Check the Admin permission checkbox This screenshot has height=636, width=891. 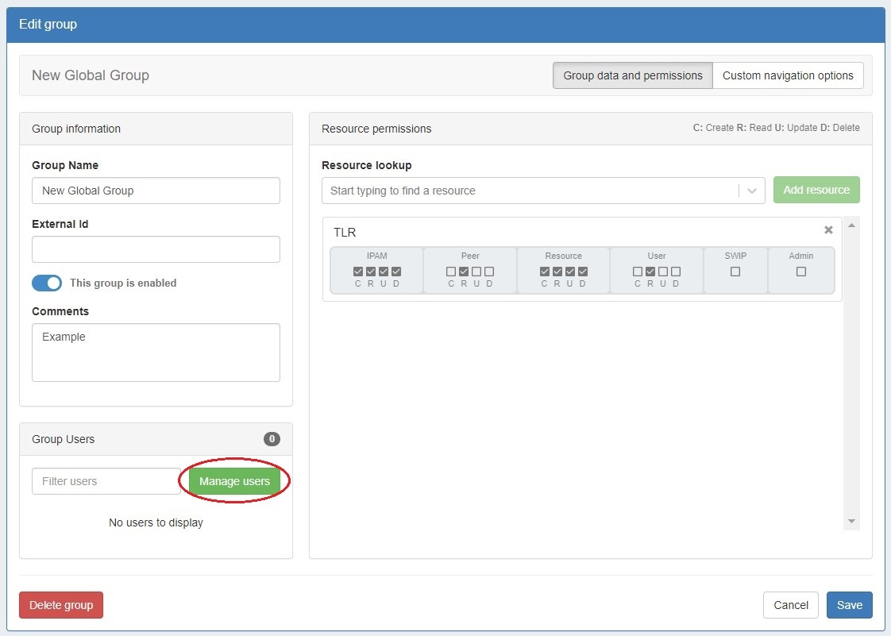pyautogui.click(x=801, y=272)
